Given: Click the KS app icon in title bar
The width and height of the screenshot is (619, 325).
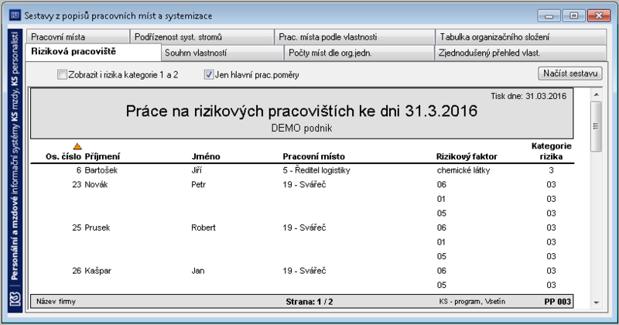Looking at the screenshot, I should tap(15, 15).
